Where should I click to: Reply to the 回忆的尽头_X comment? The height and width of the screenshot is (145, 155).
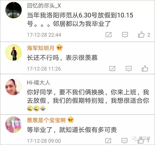point(125,35)
